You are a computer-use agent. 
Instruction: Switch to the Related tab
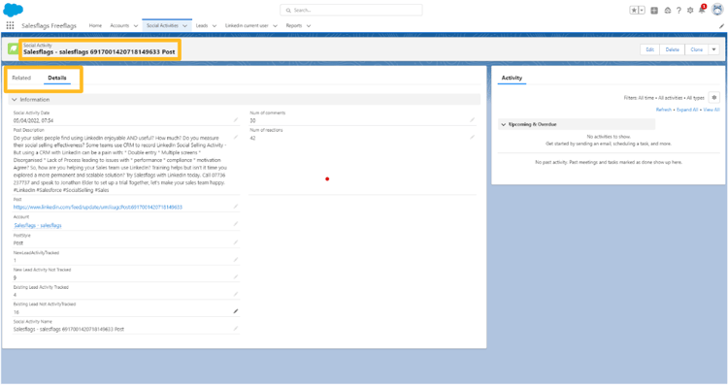(x=21, y=78)
